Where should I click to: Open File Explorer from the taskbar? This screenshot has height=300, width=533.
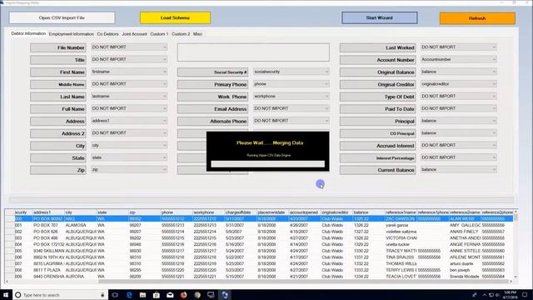142,295
